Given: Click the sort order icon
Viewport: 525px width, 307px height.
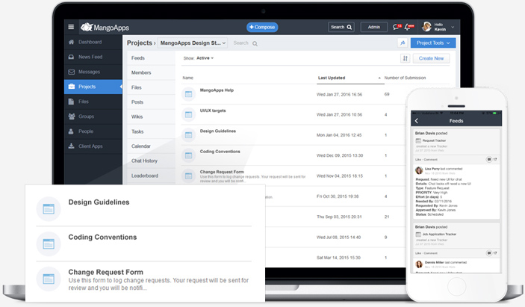Looking at the screenshot, I should click(405, 58).
